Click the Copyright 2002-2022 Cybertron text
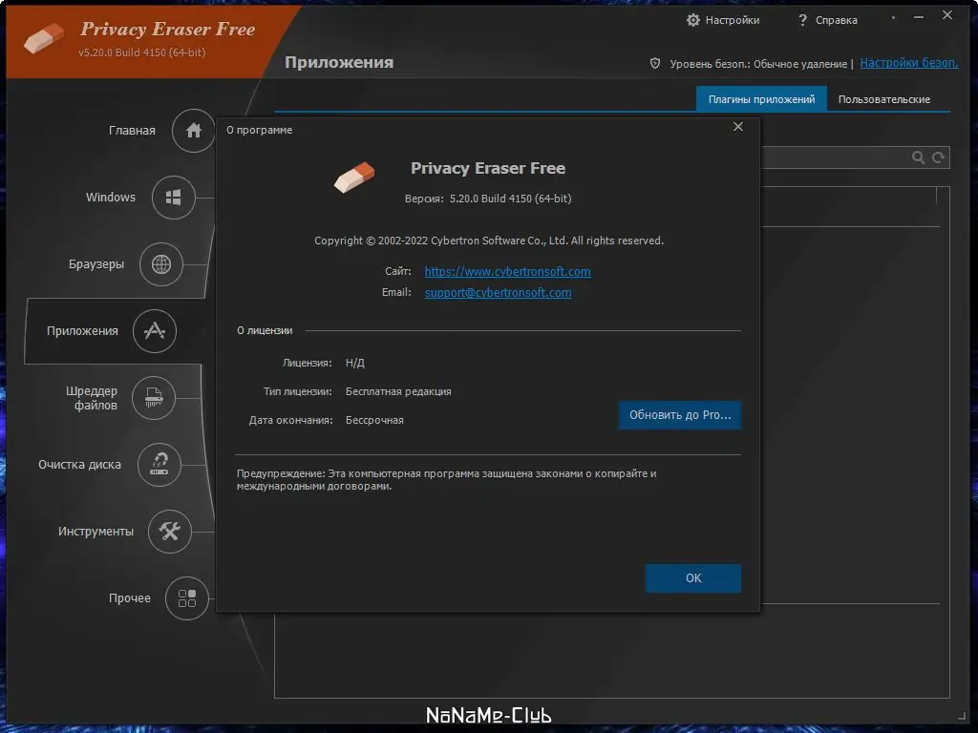 point(489,241)
